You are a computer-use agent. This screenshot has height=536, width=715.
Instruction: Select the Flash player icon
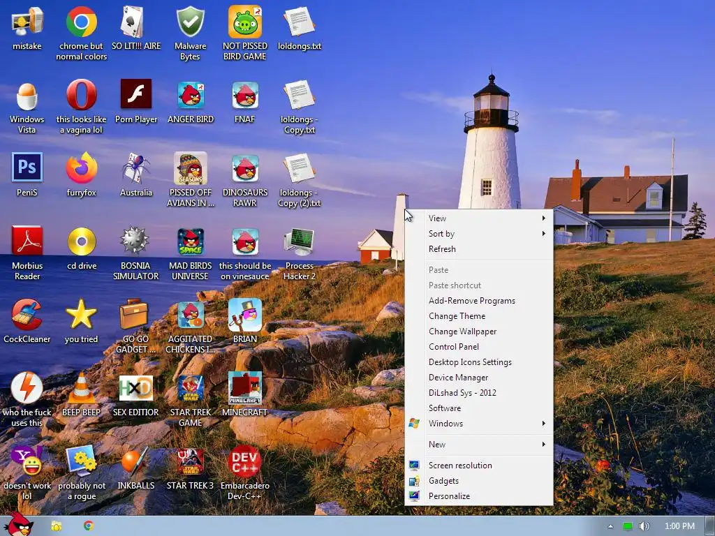point(136,94)
